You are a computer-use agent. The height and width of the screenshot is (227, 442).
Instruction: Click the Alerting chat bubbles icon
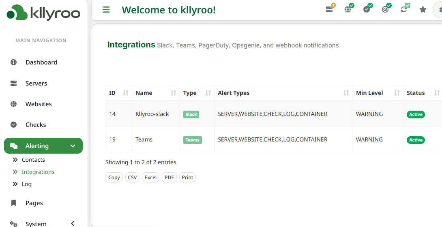point(13,146)
